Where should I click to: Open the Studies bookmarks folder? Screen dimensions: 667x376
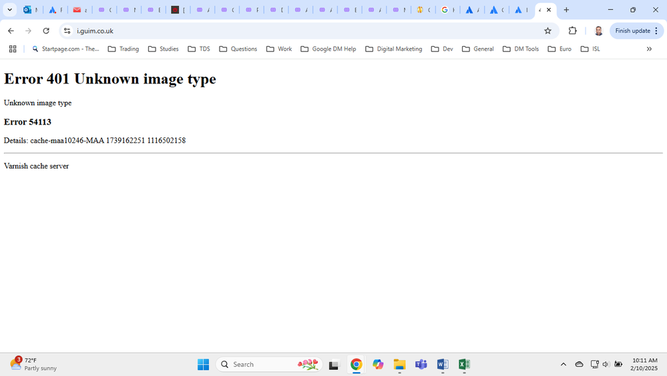pyautogui.click(x=164, y=49)
